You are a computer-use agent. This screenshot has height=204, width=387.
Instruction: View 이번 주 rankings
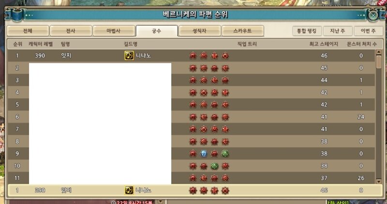(x=368, y=31)
